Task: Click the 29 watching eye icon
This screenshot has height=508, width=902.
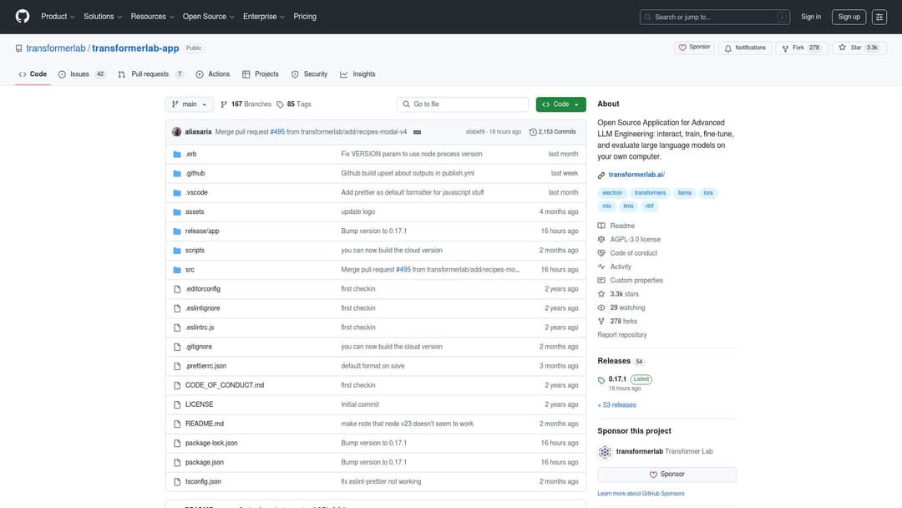Action: pyautogui.click(x=601, y=307)
